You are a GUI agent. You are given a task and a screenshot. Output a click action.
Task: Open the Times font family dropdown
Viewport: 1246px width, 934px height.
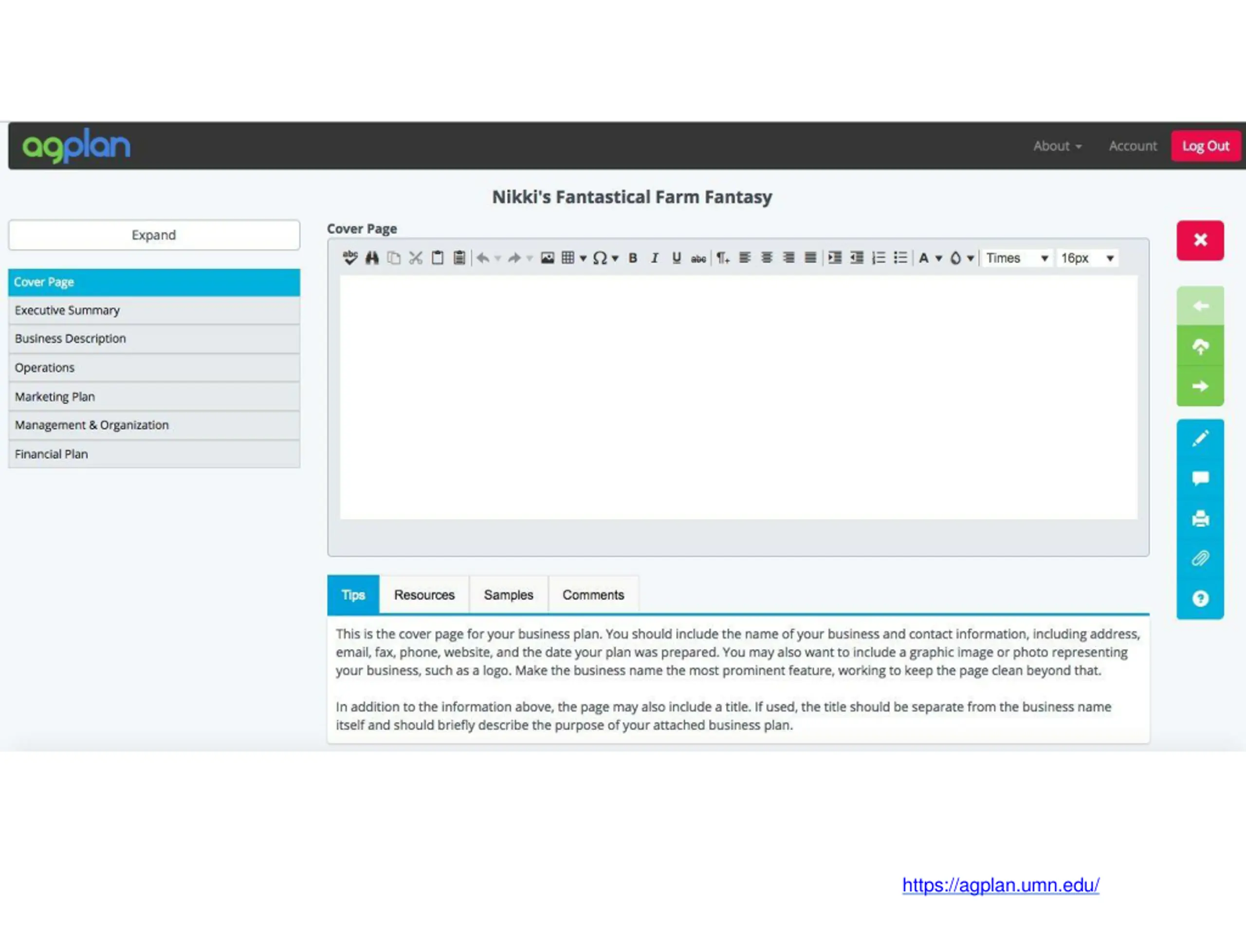pos(1017,258)
